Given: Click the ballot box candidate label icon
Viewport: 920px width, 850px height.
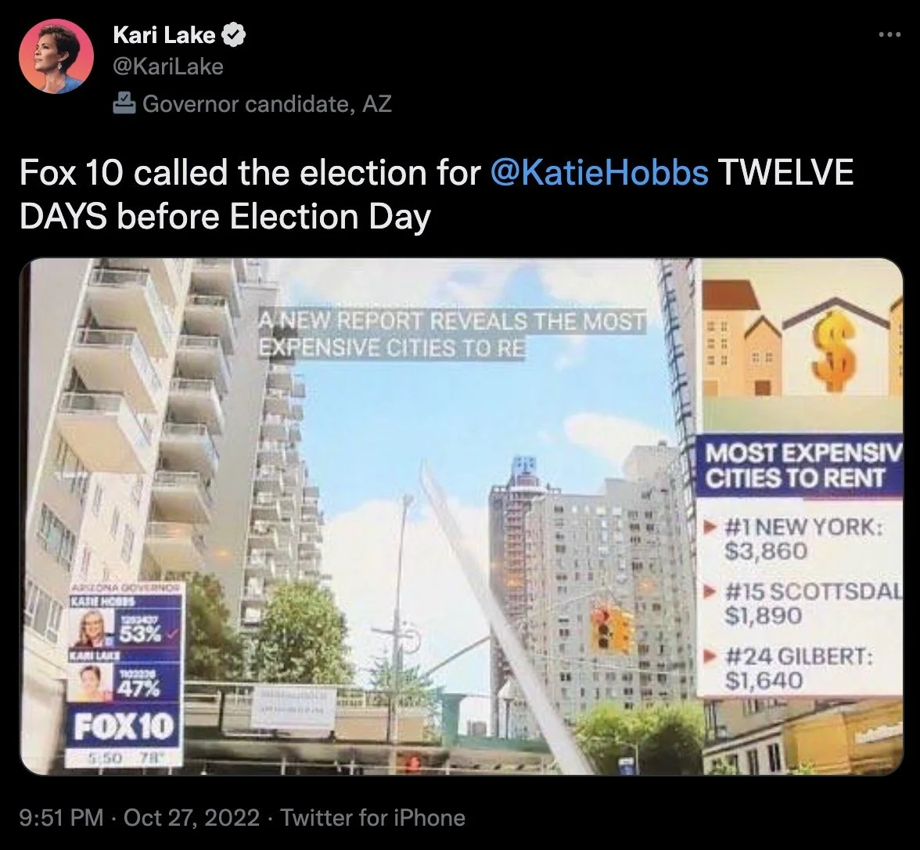Looking at the screenshot, I should coord(124,103).
